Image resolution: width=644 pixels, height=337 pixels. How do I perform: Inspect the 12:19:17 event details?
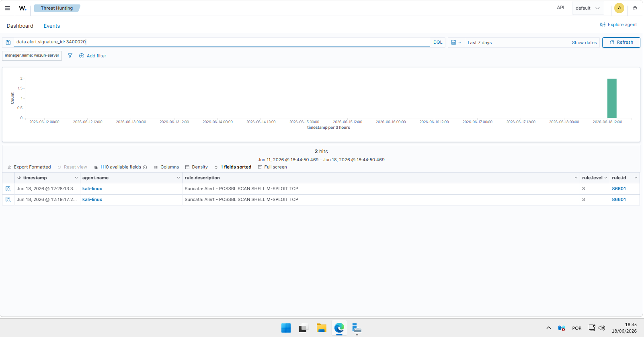[8, 199]
